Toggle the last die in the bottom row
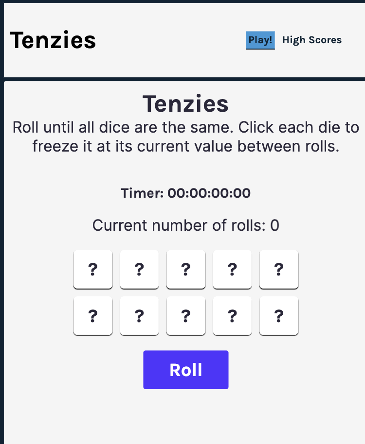The width and height of the screenshot is (365, 444). [x=279, y=316]
